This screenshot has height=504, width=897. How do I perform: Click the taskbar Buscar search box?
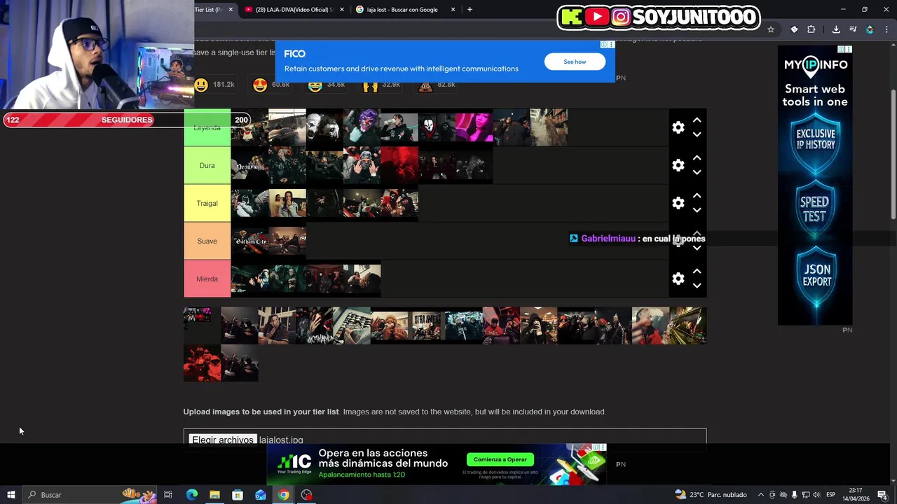tap(91, 495)
